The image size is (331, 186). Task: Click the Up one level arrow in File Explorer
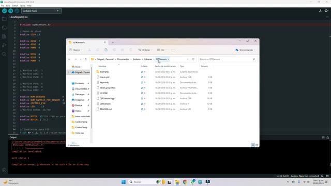[86, 59]
